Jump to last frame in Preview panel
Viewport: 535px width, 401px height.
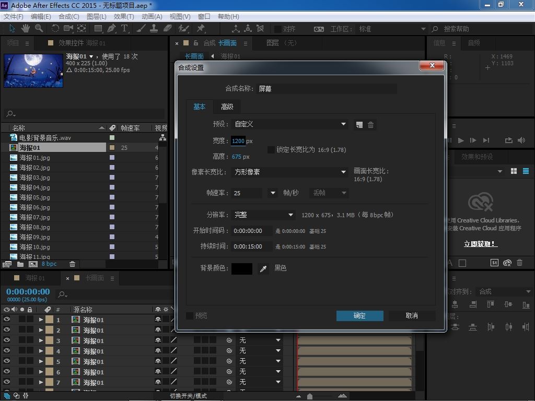[x=486, y=140]
